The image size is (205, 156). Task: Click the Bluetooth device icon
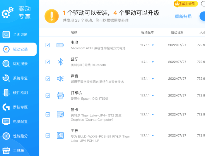[x=60, y=62]
